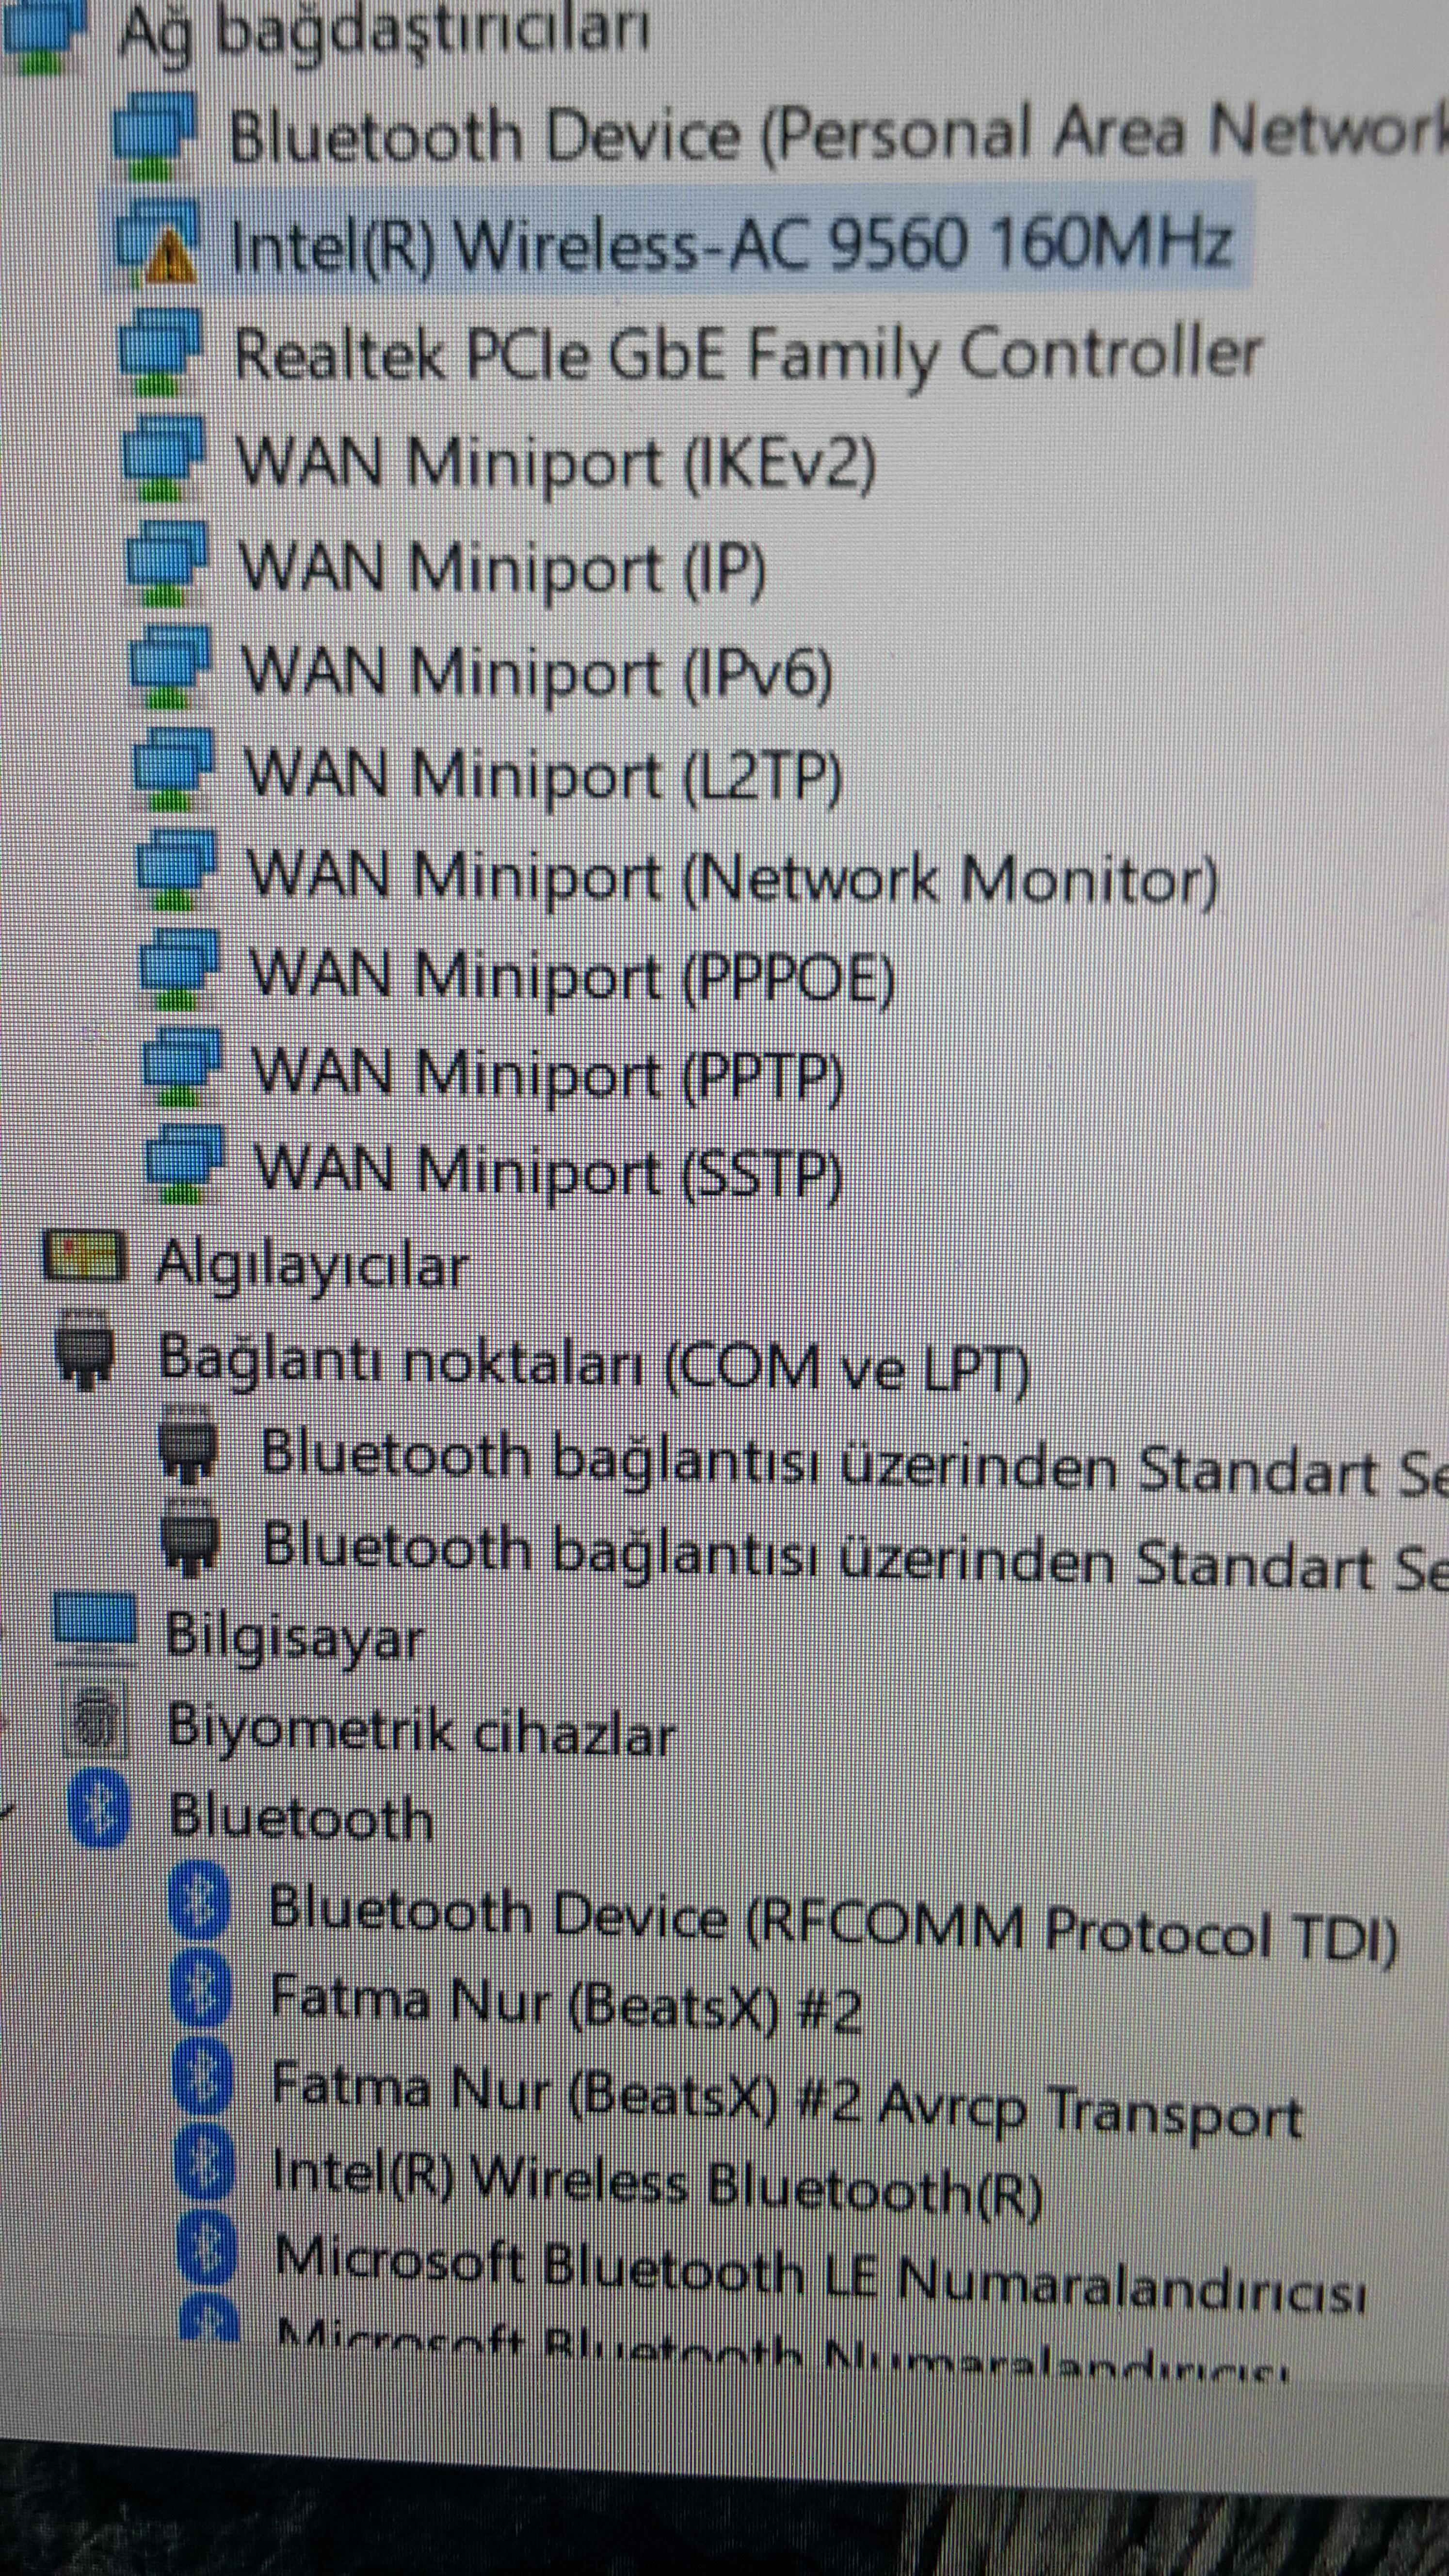Open the Algılayıcılar category
Image resolution: width=1449 pixels, height=2576 pixels.
pos(311,1265)
